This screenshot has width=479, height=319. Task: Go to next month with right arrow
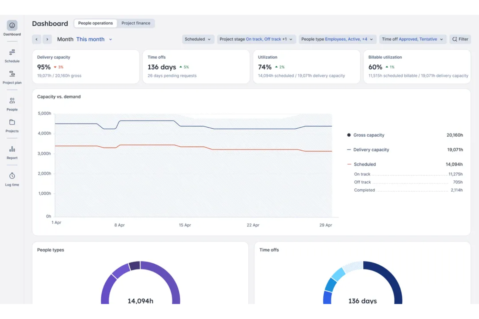[47, 39]
